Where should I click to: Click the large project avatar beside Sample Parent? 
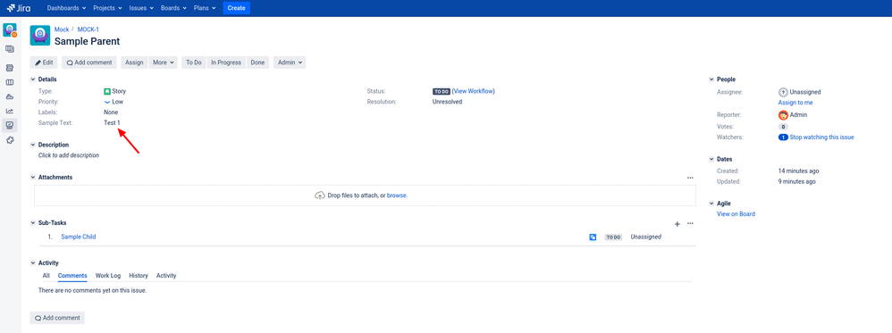(x=40, y=35)
